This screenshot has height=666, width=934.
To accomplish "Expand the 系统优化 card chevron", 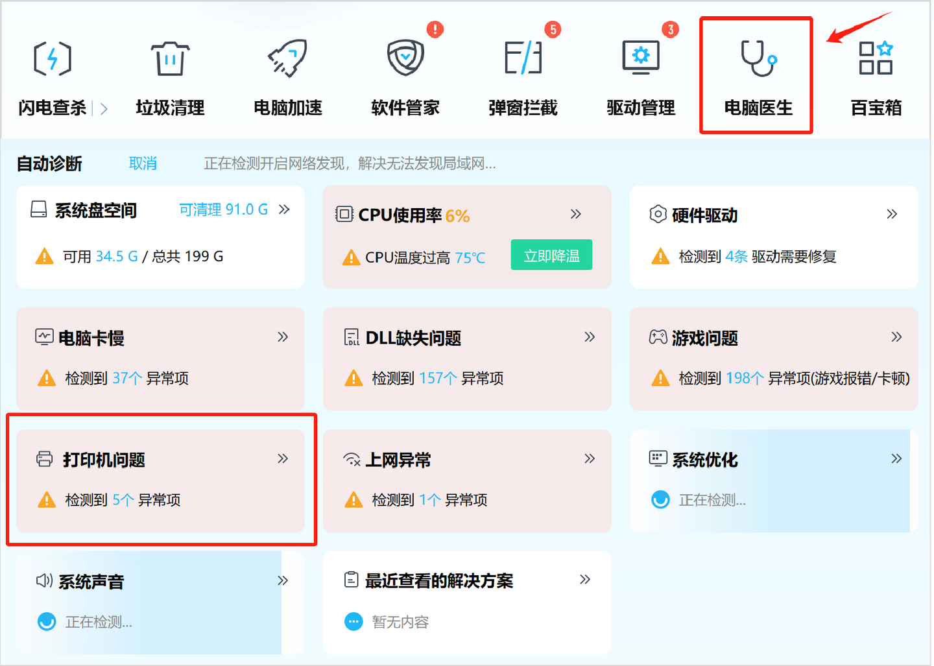I will (x=896, y=458).
